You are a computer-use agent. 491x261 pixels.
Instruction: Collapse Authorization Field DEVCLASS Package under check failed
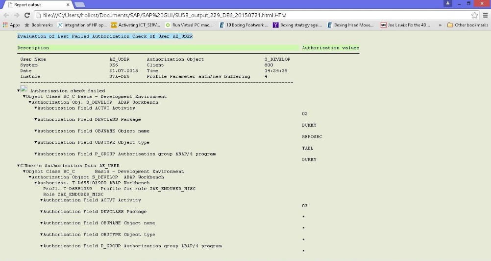pos(36,119)
